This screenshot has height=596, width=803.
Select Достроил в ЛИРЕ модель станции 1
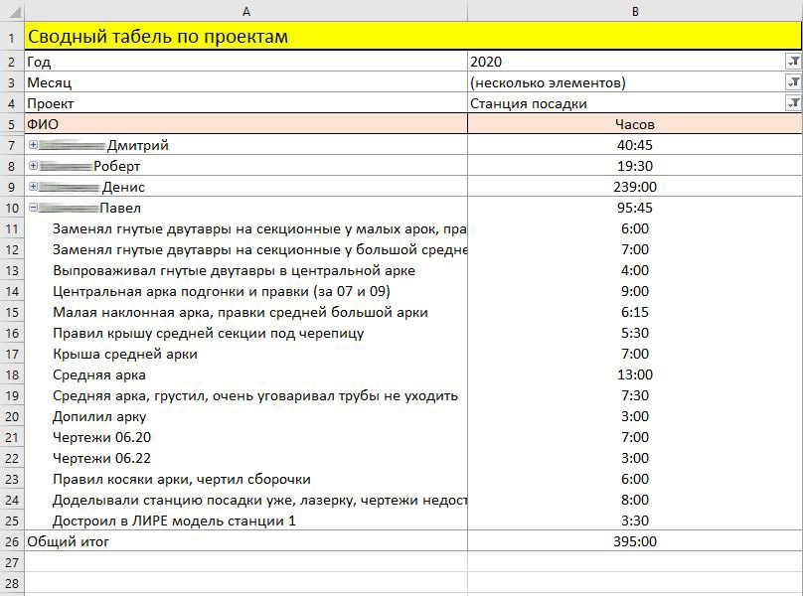(245, 521)
